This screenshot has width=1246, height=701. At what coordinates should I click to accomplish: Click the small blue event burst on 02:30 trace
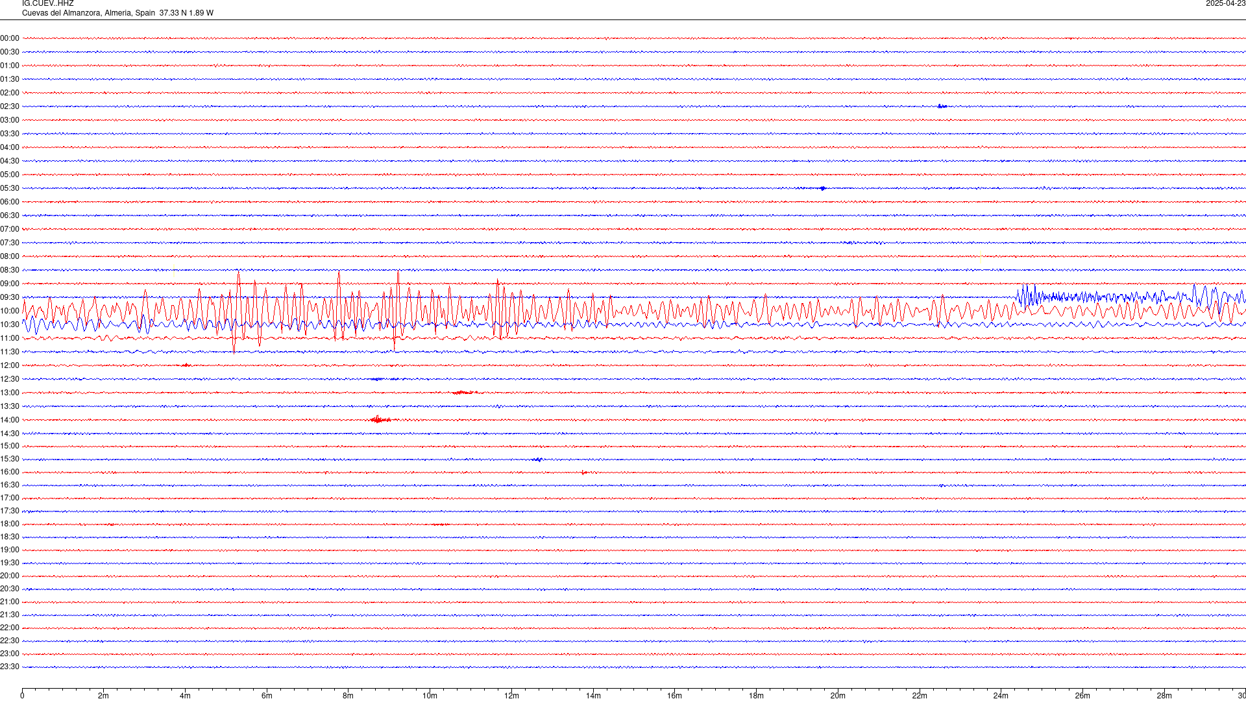click(942, 106)
